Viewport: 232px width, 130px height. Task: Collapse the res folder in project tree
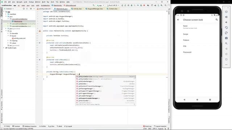coord(6,31)
